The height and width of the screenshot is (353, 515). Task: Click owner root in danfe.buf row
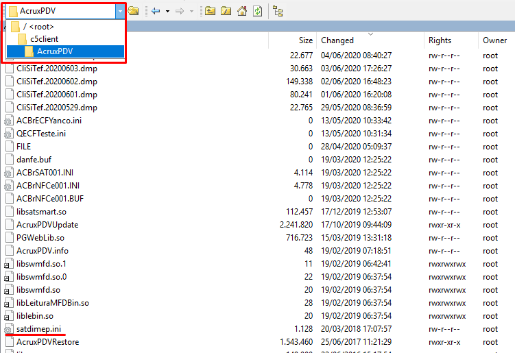pyautogui.click(x=490, y=160)
